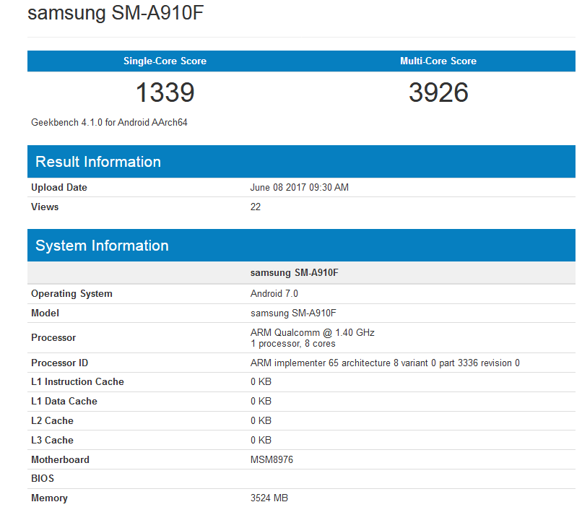Click the L1 Data Cache label

tap(64, 401)
